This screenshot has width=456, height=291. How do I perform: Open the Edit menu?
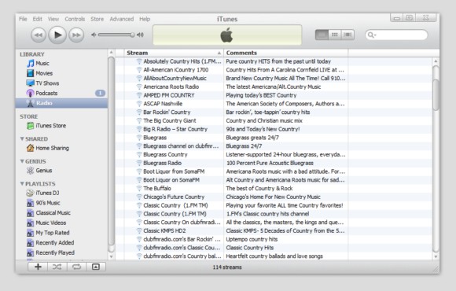pyautogui.click(x=37, y=19)
